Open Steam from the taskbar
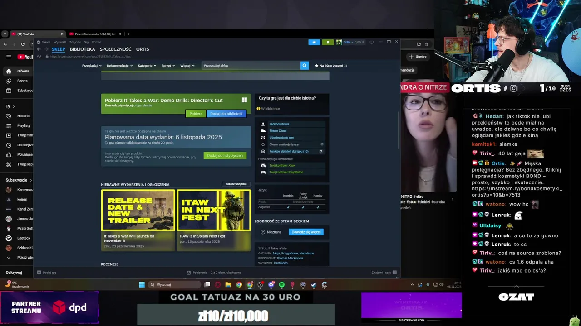Viewport: 581px width, 326px height. (314, 285)
